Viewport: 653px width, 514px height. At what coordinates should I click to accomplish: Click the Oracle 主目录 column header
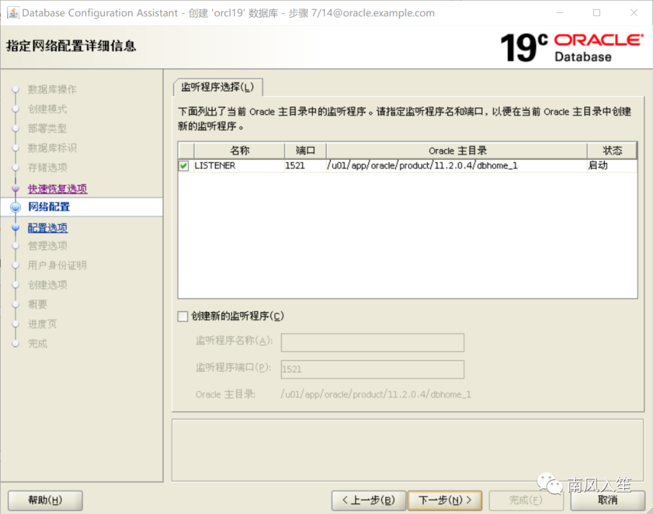click(457, 150)
